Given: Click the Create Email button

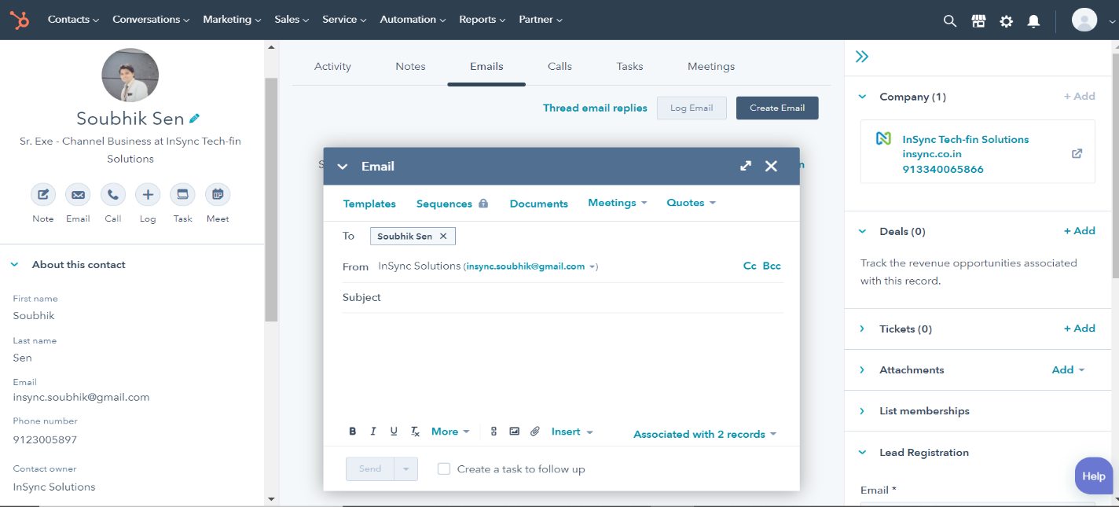Looking at the screenshot, I should coord(777,108).
